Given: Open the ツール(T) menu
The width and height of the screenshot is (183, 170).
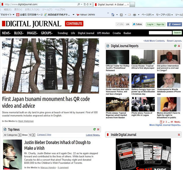Looking at the screenshot, I should [47, 9].
